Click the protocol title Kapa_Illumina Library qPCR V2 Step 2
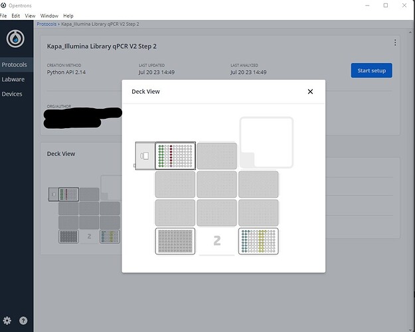This screenshot has height=332, width=415. click(x=102, y=46)
